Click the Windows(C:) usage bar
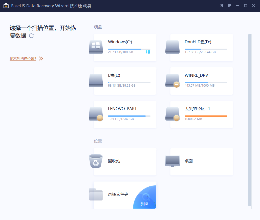The width and height of the screenshot is (260, 220). tap(129, 49)
